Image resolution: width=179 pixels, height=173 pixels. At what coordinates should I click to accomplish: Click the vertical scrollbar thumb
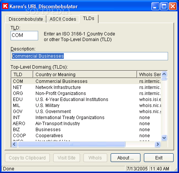164,79
